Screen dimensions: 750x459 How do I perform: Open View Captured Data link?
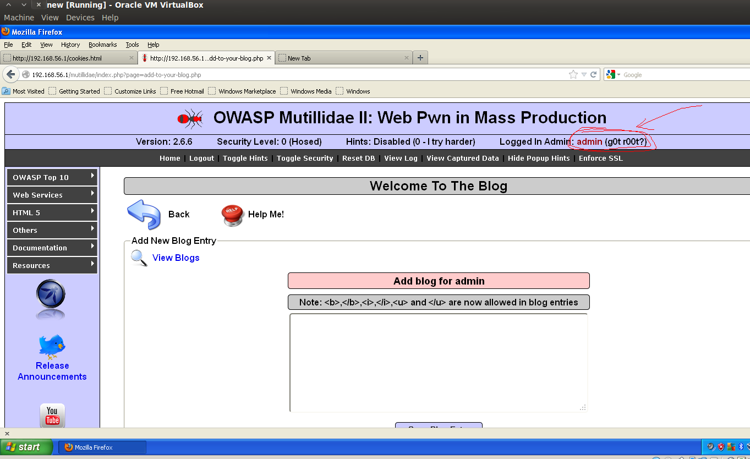(463, 158)
